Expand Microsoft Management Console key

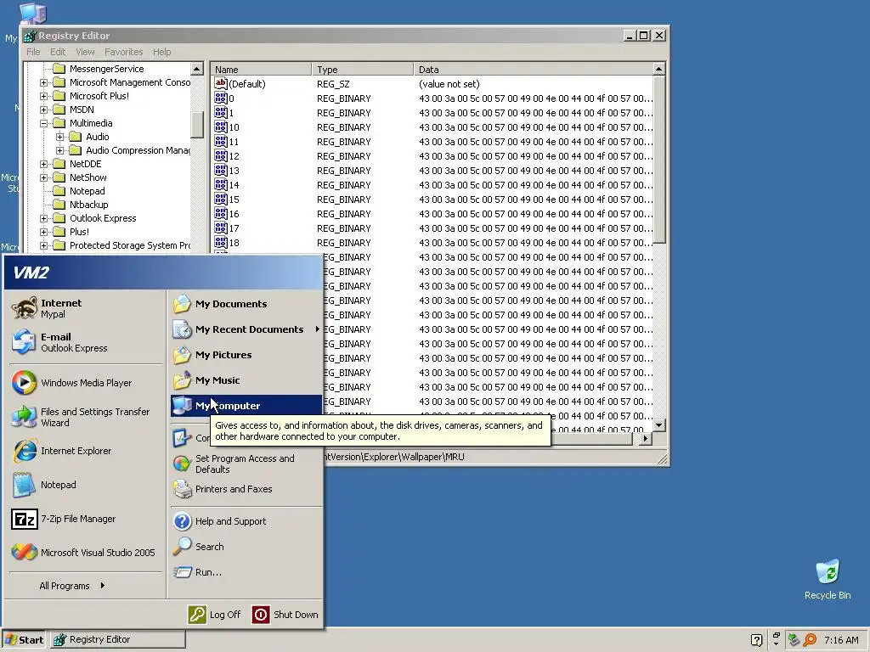pos(44,82)
